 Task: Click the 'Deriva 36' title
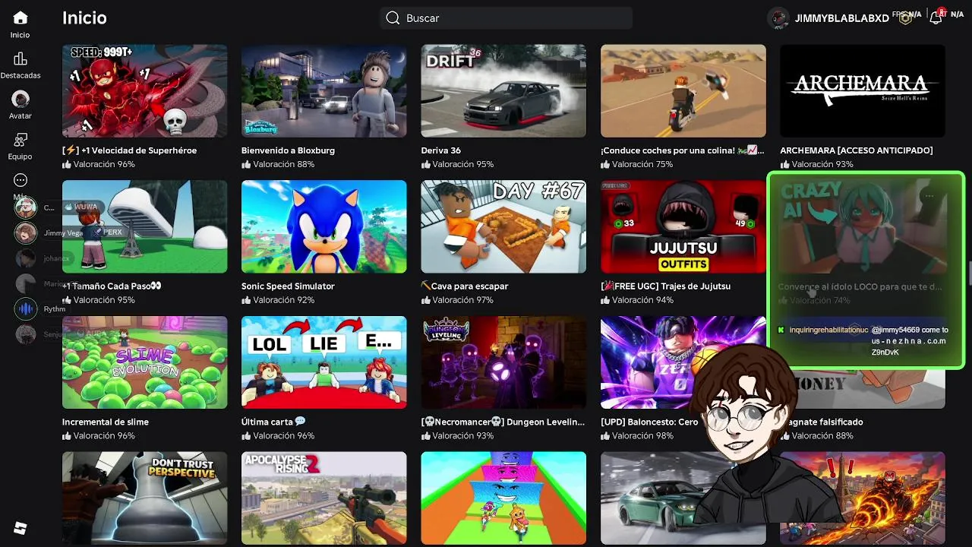coord(441,150)
